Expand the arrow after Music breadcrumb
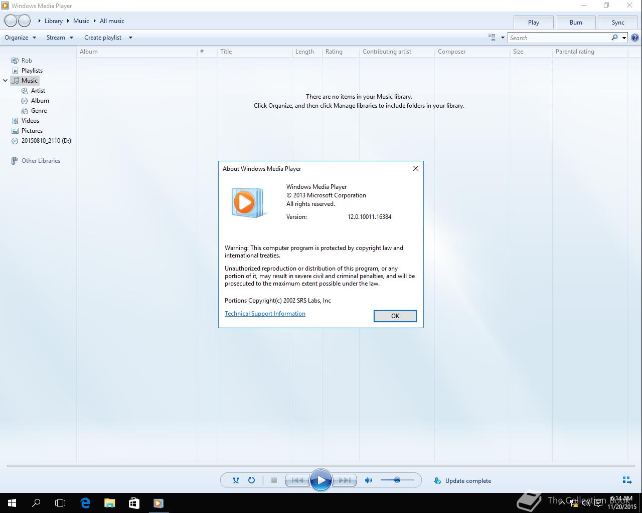Viewport: 642px width, 513px height. tap(94, 21)
